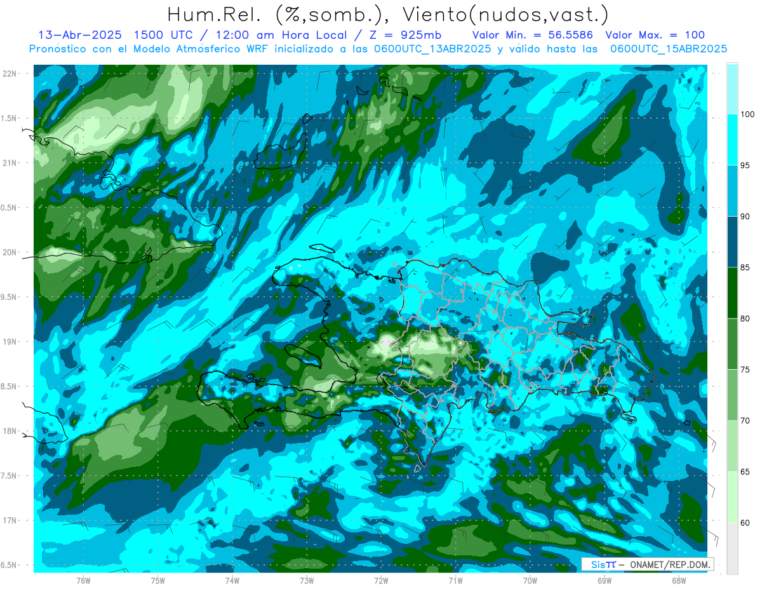Screen dimensions: 762x589
Task: Click the '1500 UTC' time label
Action: 163,35
